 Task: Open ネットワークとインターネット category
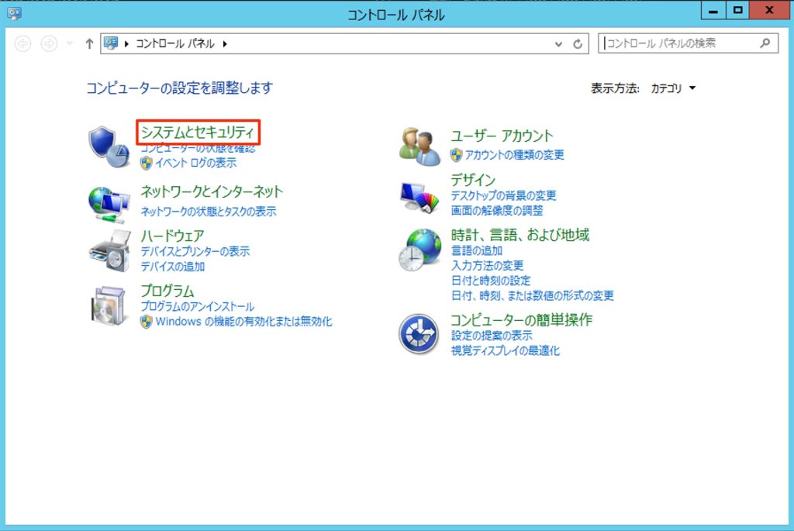212,191
